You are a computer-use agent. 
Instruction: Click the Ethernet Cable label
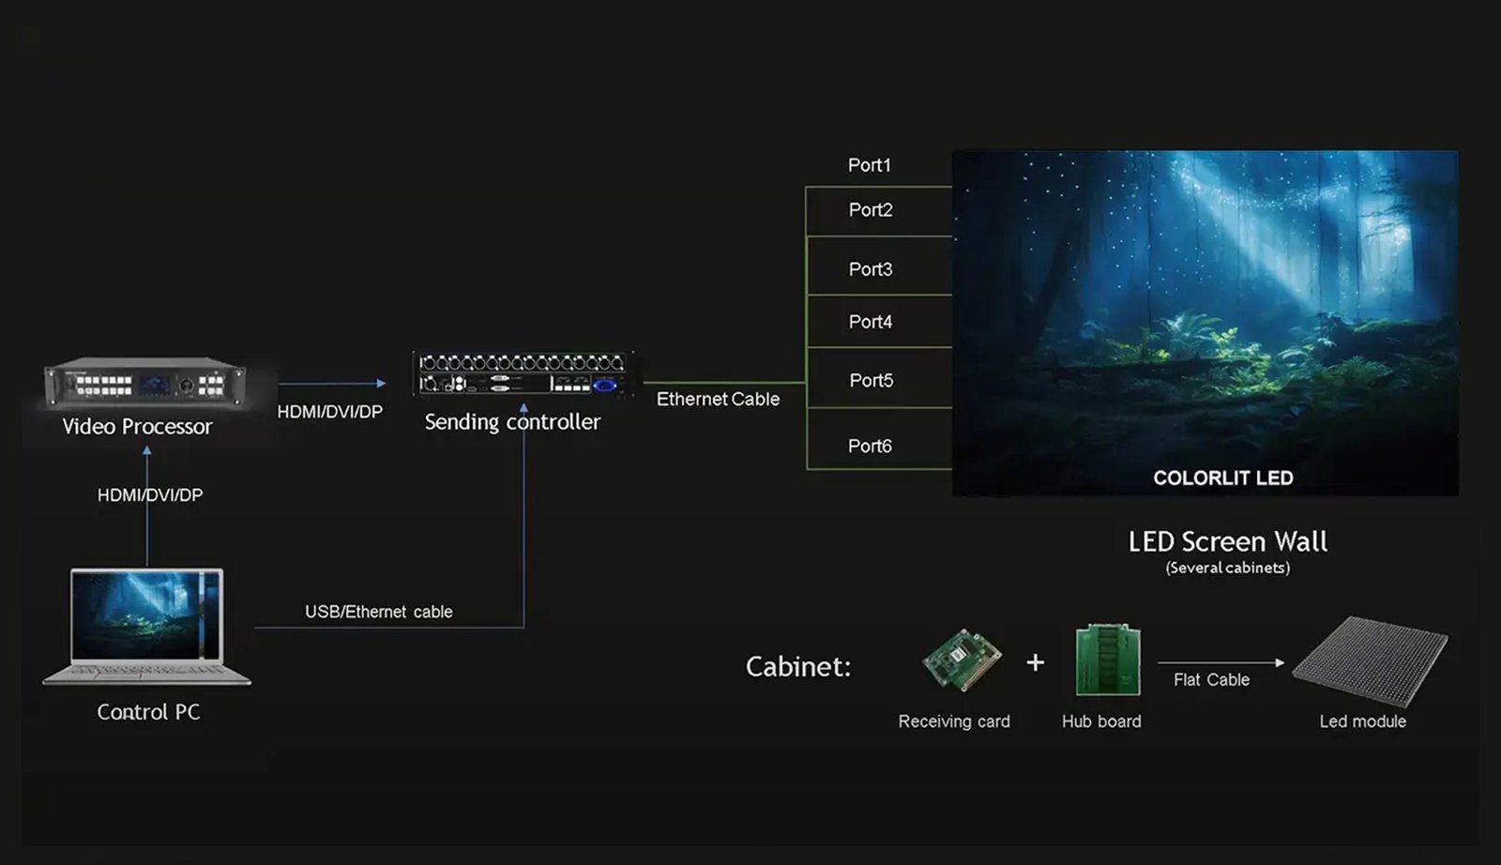[718, 400]
